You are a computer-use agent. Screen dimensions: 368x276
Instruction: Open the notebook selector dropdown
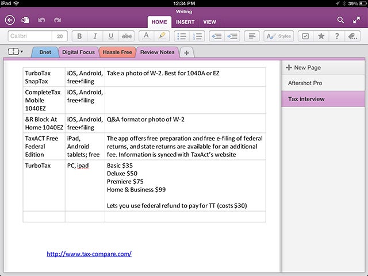point(16,51)
